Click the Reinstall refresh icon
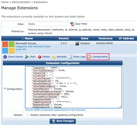This screenshot has width=137, height=125. [x=54, y=57]
